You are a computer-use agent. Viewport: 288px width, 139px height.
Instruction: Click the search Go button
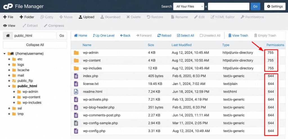coord(255,6)
